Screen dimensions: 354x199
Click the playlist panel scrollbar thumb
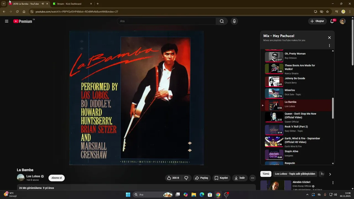tap(333, 108)
